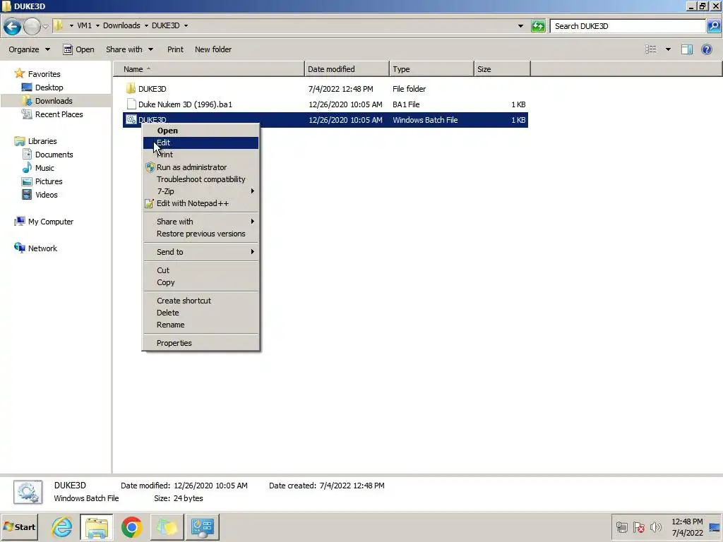The width and height of the screenshot is (723, 542).
Task: Click the taskbar clock 12:48 PM
Action: point(687,522)
